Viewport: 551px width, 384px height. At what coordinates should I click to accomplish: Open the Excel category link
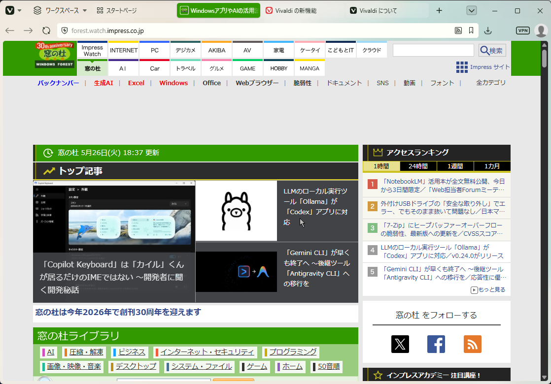(136, 83)
